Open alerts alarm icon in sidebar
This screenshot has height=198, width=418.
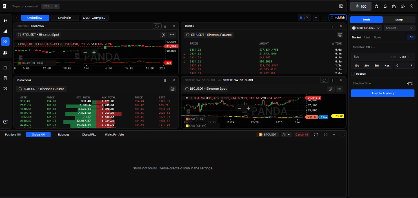[x=5, y=68]
